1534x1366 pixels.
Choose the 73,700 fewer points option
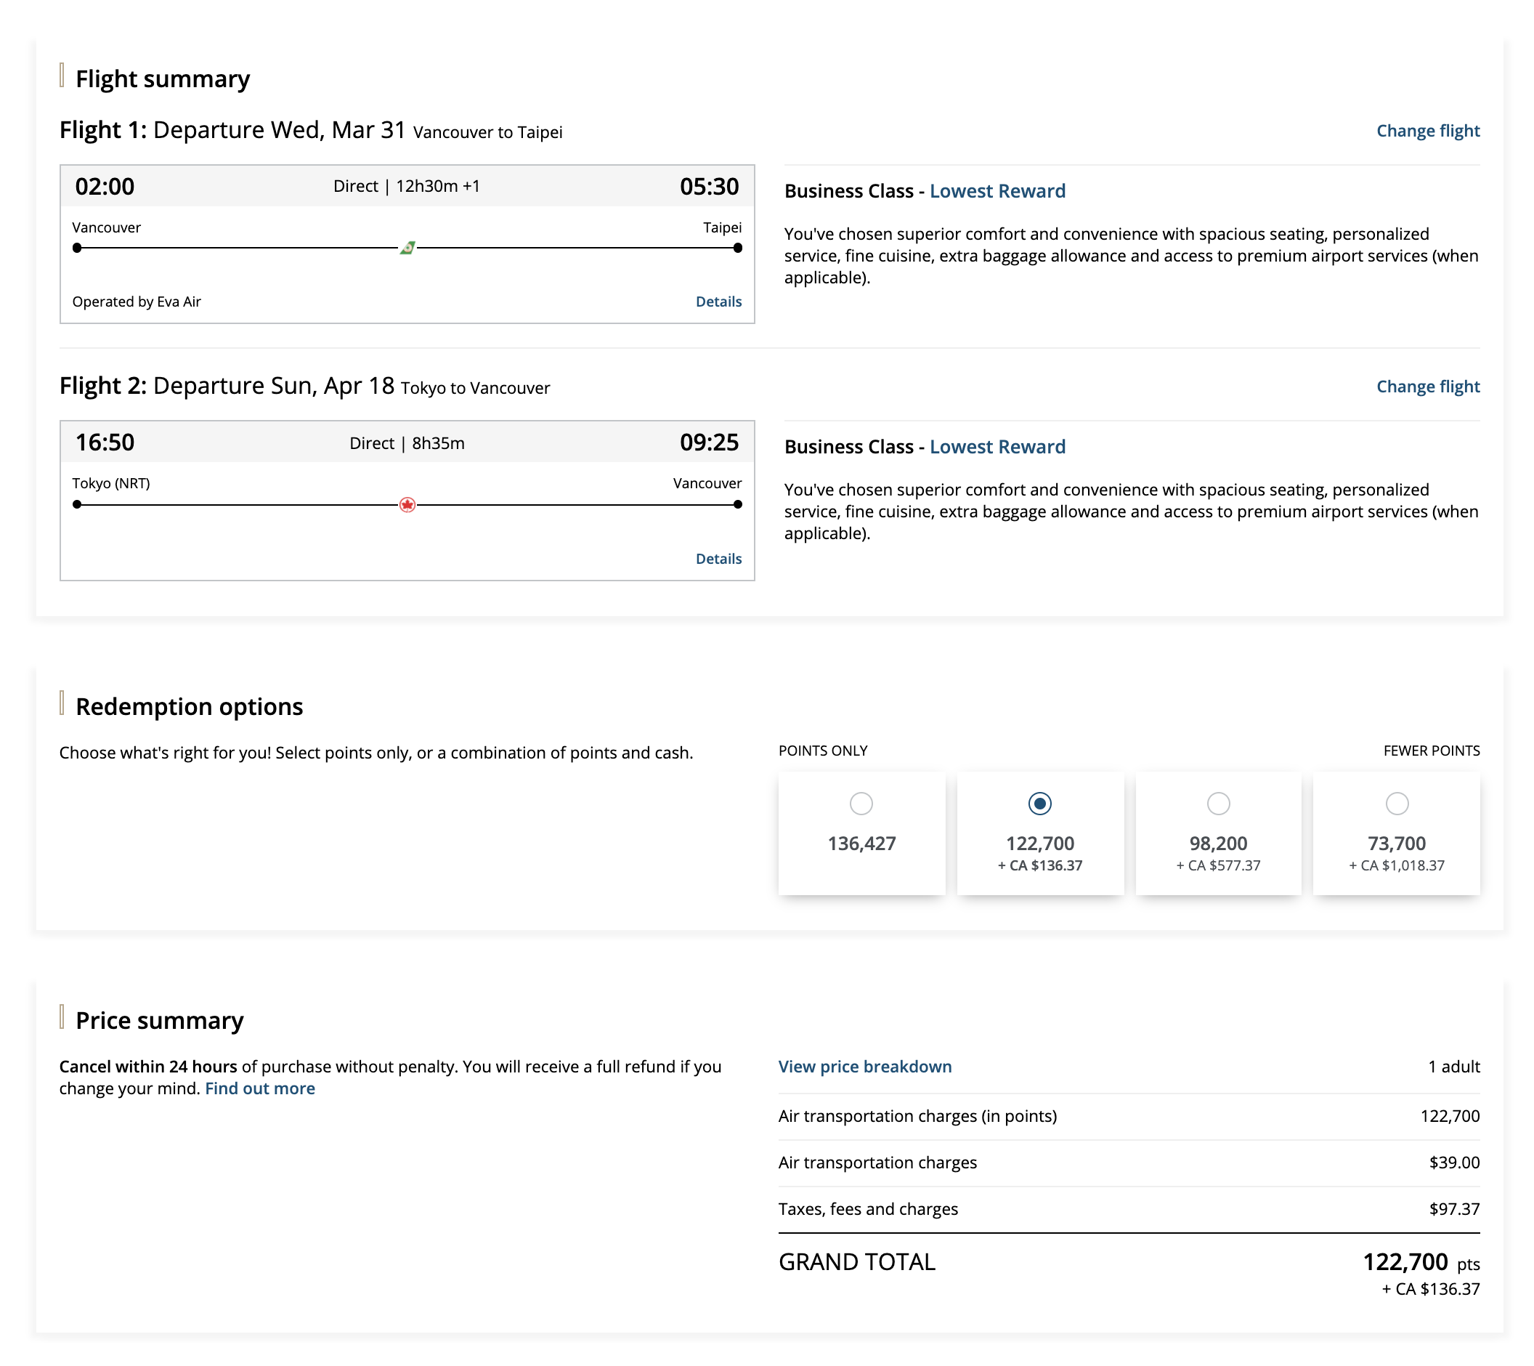[x=1396, y=803]
